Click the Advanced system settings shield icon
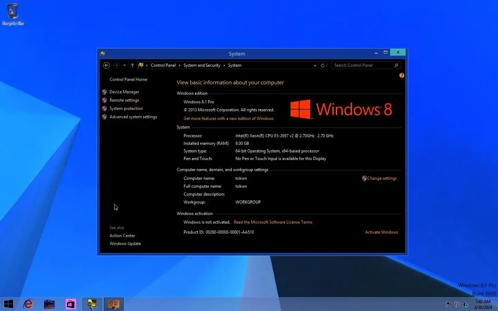Image resolution: width=498 pixels, height=311 pixels. pyautogui.click(x=104, y=117)
